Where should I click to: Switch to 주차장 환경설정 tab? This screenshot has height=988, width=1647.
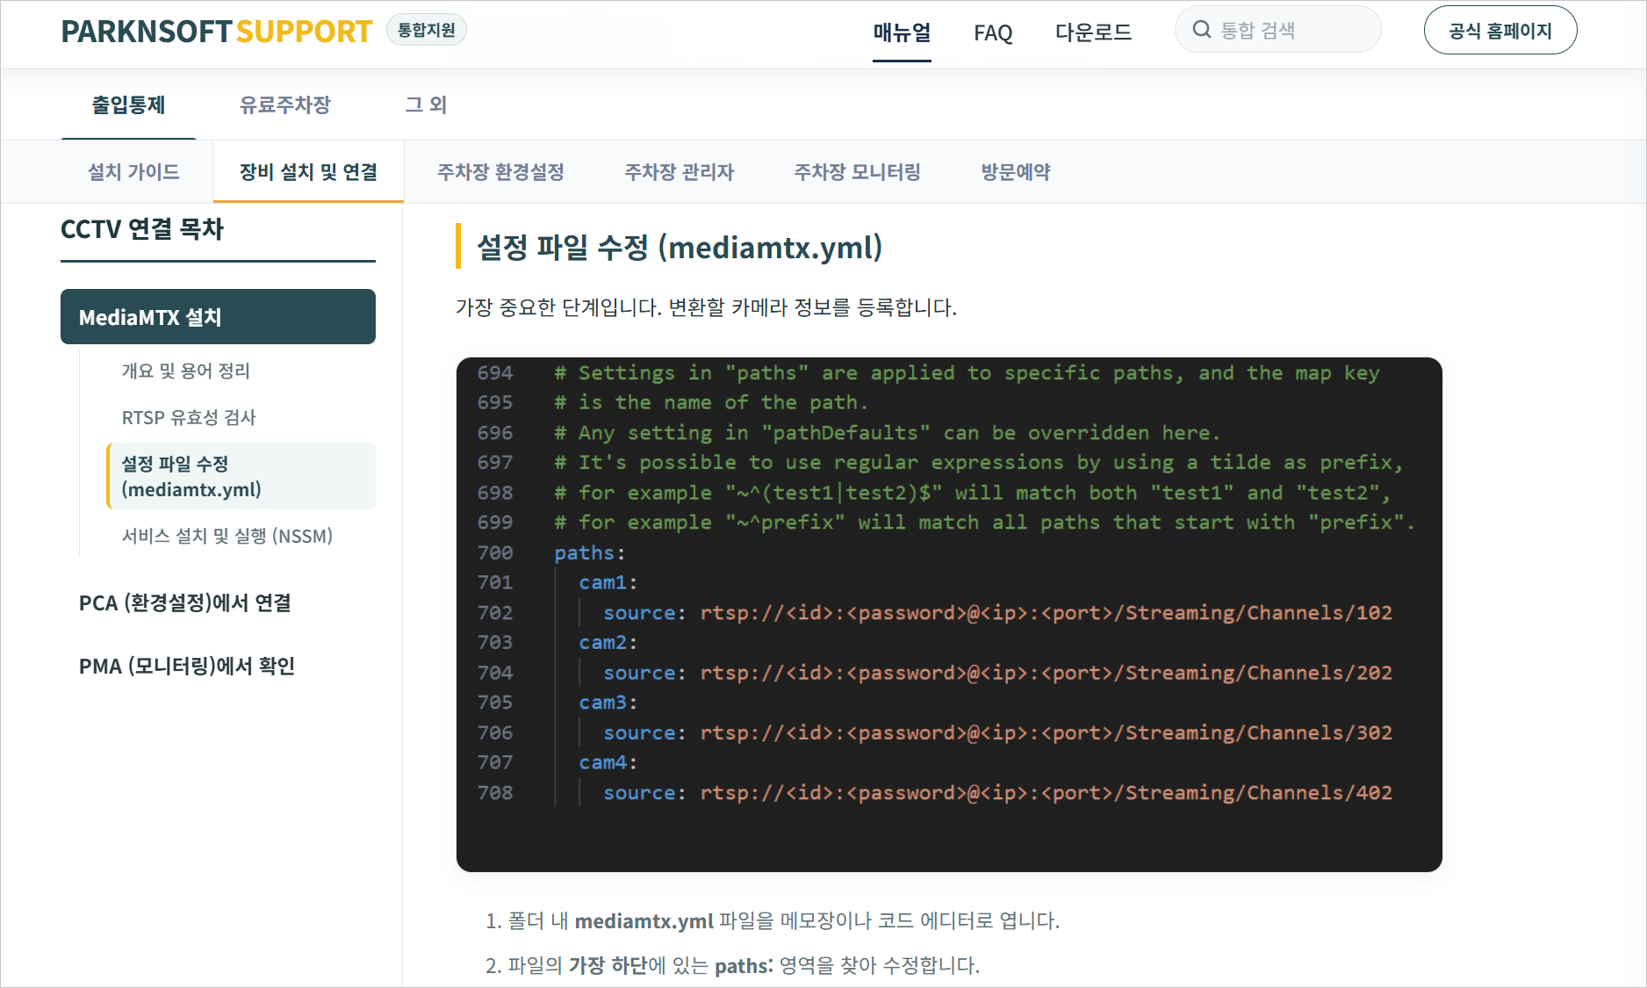[500, 172]
